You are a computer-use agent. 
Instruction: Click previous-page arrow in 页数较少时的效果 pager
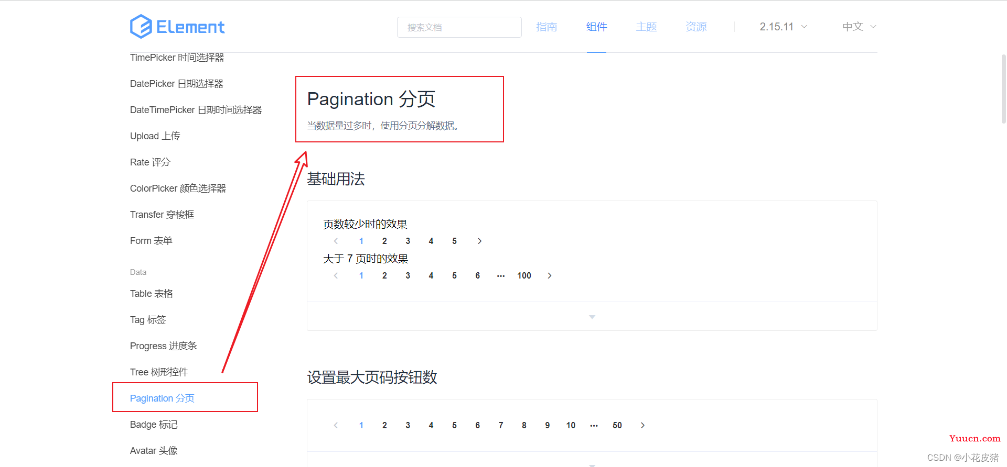pos(336,241)
